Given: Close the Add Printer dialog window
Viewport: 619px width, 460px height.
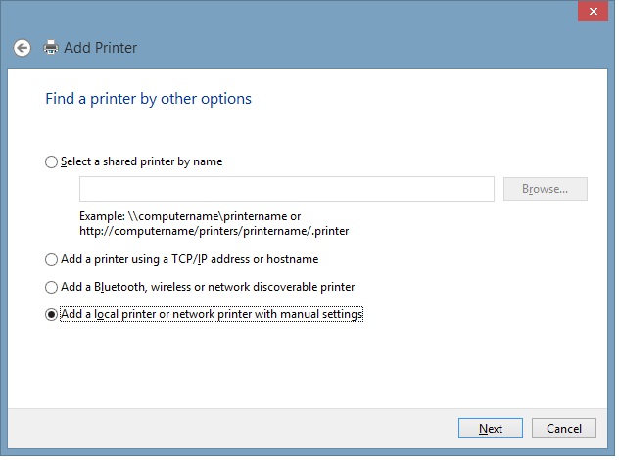Looking at the screenshot, I should [x=591, y=11].
